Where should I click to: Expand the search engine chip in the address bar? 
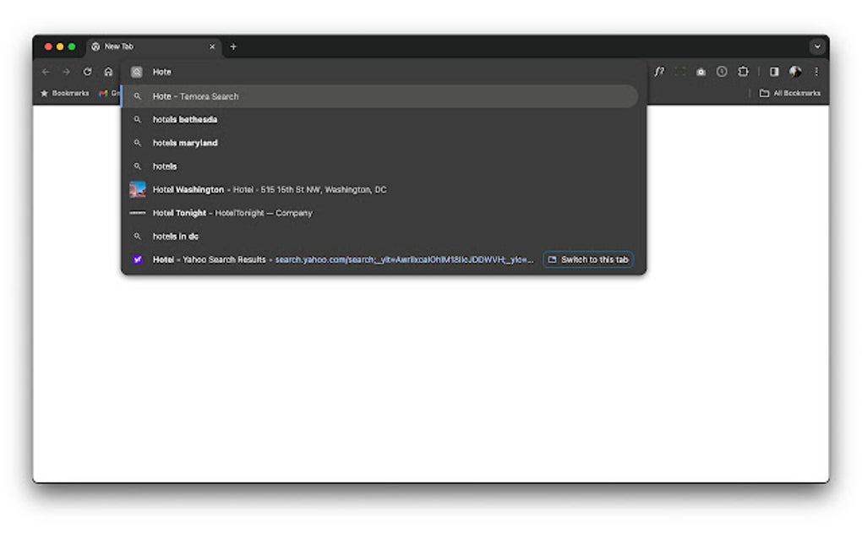[x=138, y=72]
